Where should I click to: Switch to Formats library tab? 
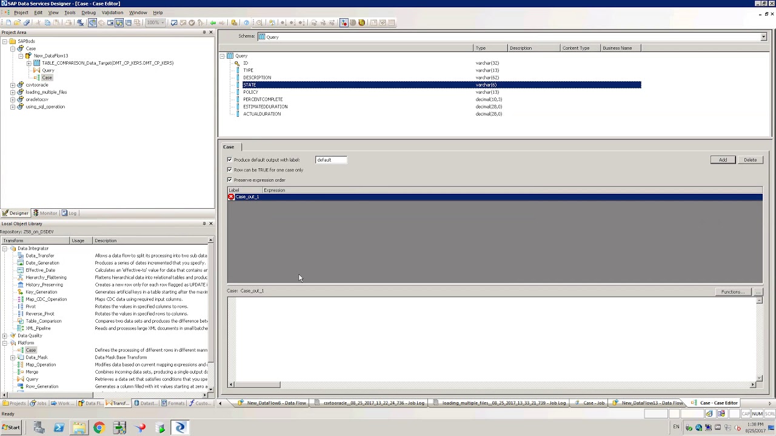coord(173,403)
